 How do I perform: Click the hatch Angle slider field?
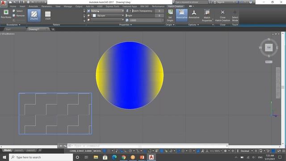[x=140, y=16]
